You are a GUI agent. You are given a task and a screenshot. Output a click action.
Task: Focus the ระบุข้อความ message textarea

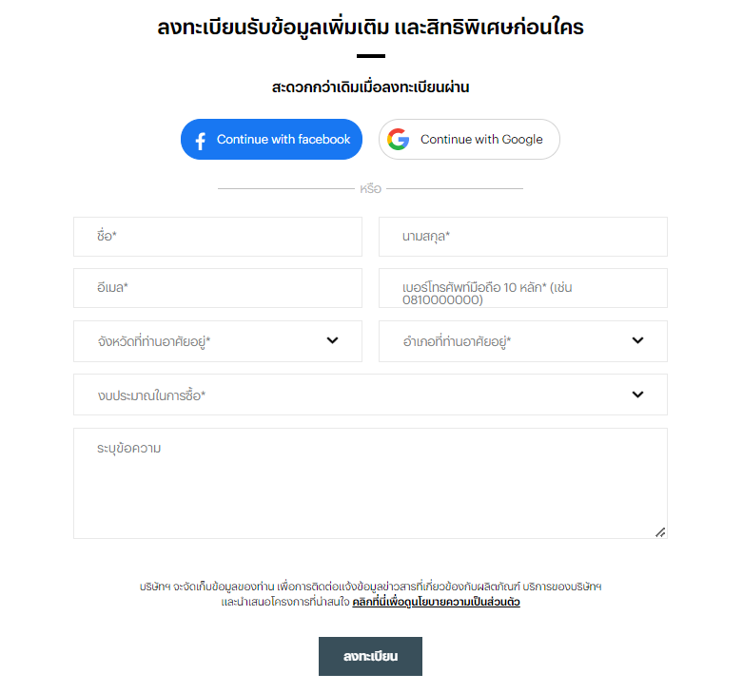point(371,483)
